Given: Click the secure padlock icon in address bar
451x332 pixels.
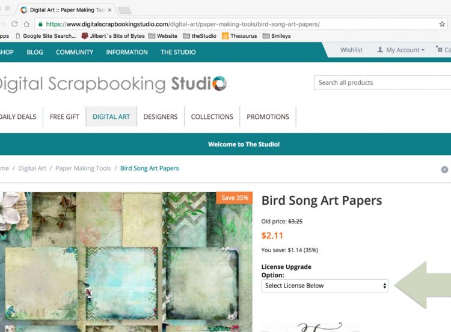Looking at the screenshot, I should [40, 24].
